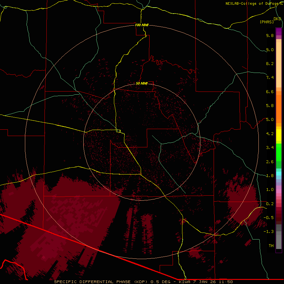The width and height of the screenshot is (284, 284).
Task: Click the KIWA station identifier in the caption
Action: [x=185, y=282]
